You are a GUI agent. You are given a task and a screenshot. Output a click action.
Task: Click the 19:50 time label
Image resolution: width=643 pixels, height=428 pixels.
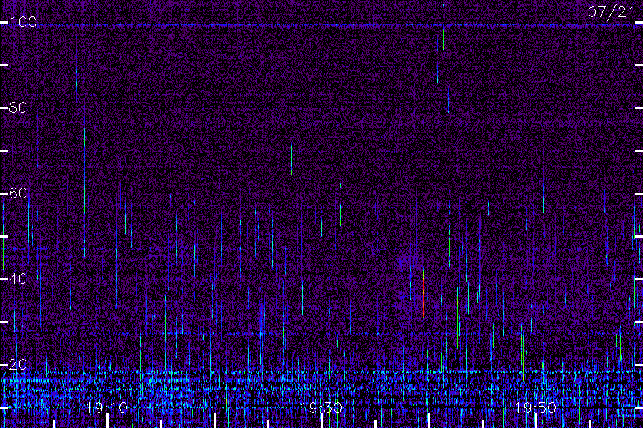(x=536, y=408)
